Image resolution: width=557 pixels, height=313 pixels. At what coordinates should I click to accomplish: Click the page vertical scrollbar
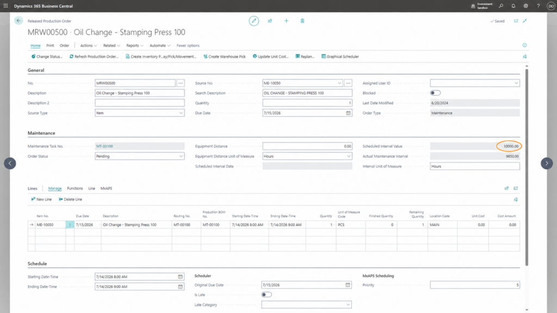point(527,167)
